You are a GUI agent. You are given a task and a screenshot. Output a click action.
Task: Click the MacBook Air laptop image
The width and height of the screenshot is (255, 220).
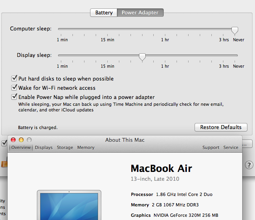69,205
